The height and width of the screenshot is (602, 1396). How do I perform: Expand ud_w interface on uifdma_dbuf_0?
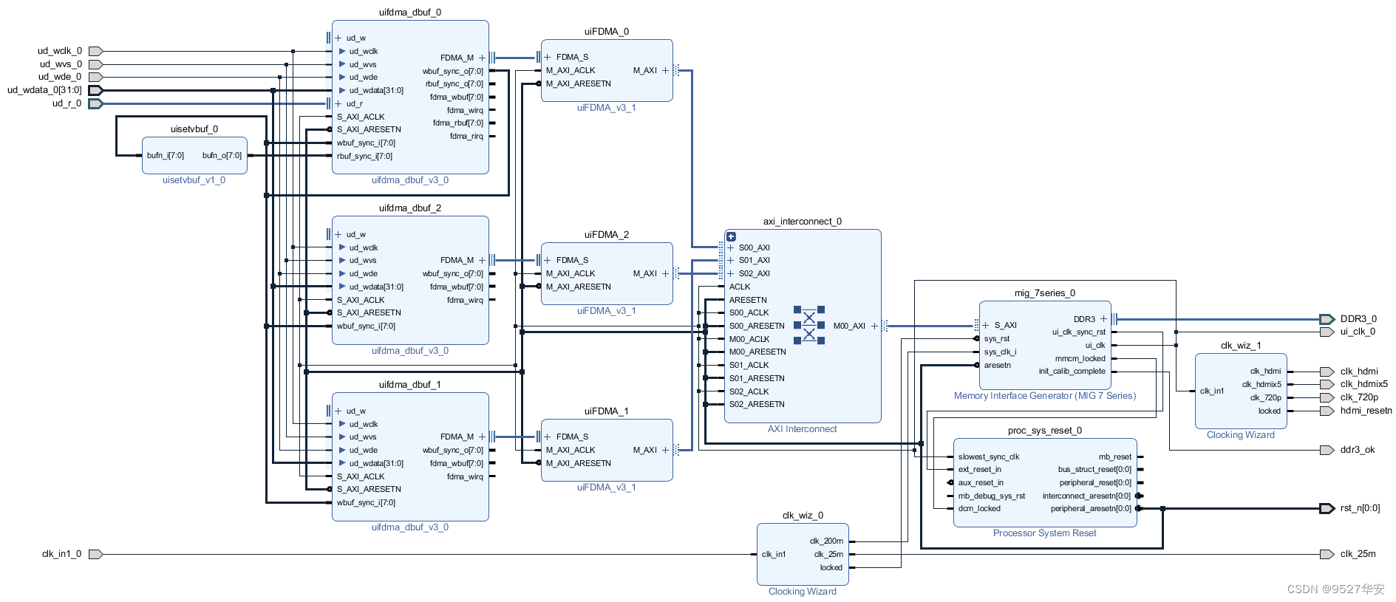tap(338, 38)
